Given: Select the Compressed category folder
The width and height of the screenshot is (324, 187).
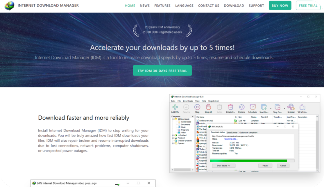Looking at the screenshot, I should coord(185,122).
